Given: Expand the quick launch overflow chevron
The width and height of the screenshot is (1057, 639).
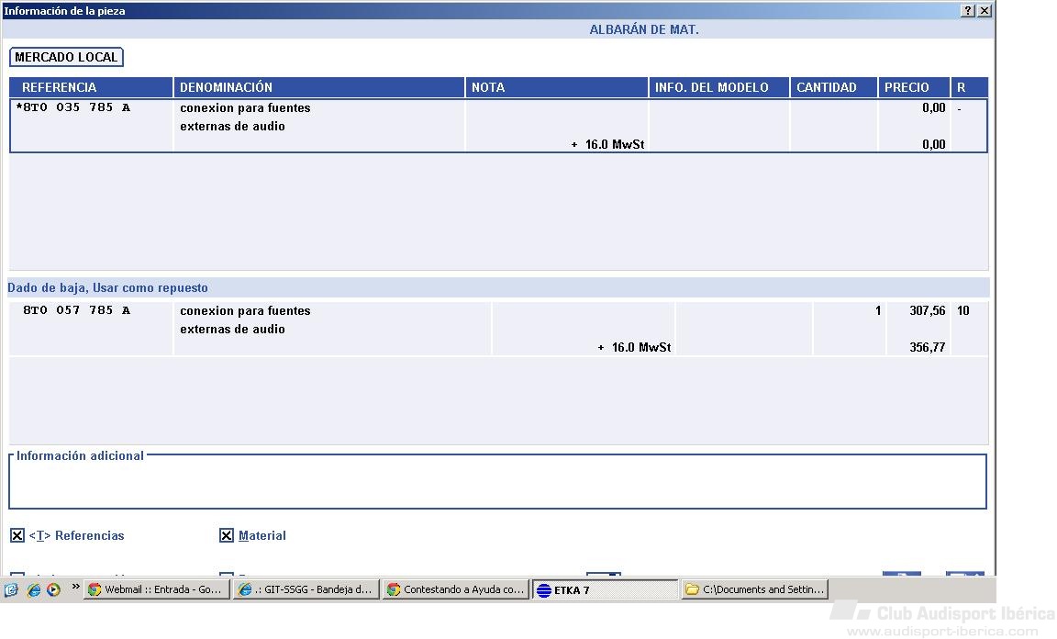Looking at the screenshot, I should 76,588.
